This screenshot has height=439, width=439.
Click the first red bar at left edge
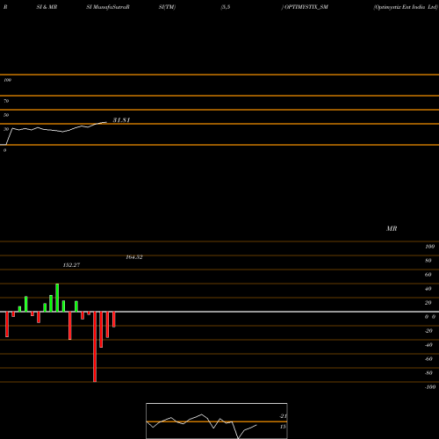coord(7,324)
